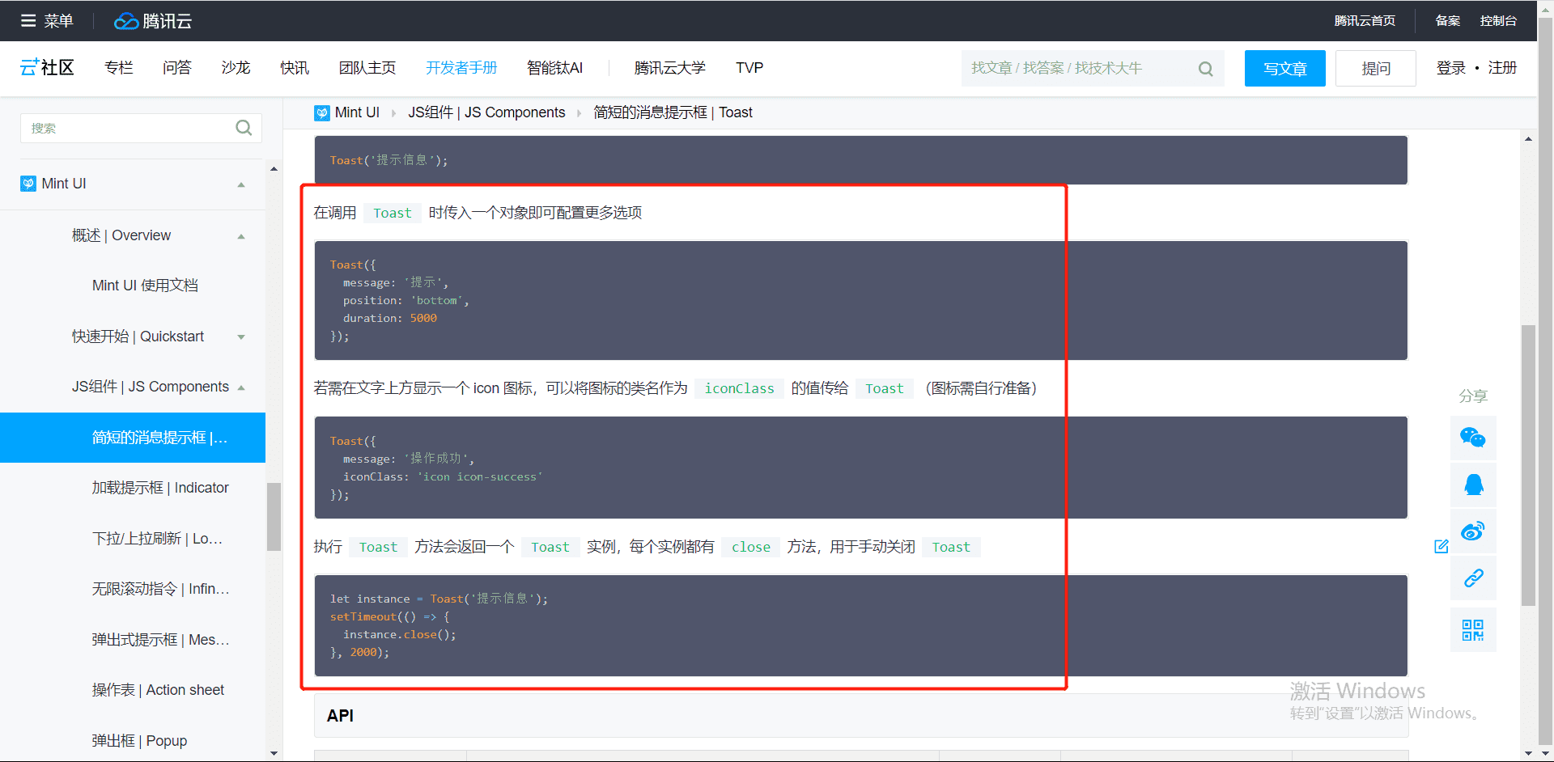Click the Mint UI breadcrumb text
The width and height of the screenshot is (1554, 762).
tap(357, 112)
